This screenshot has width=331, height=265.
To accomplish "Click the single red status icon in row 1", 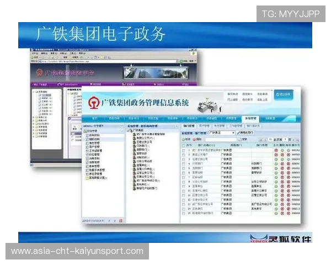I will point(276,150).
